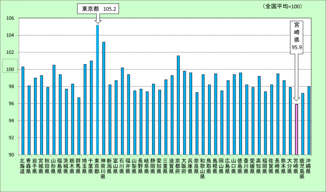Select the light-blue 東京都 bar
Image resolution: width=326 pixels, height=192 pixels.
click(x=97, y=90)
